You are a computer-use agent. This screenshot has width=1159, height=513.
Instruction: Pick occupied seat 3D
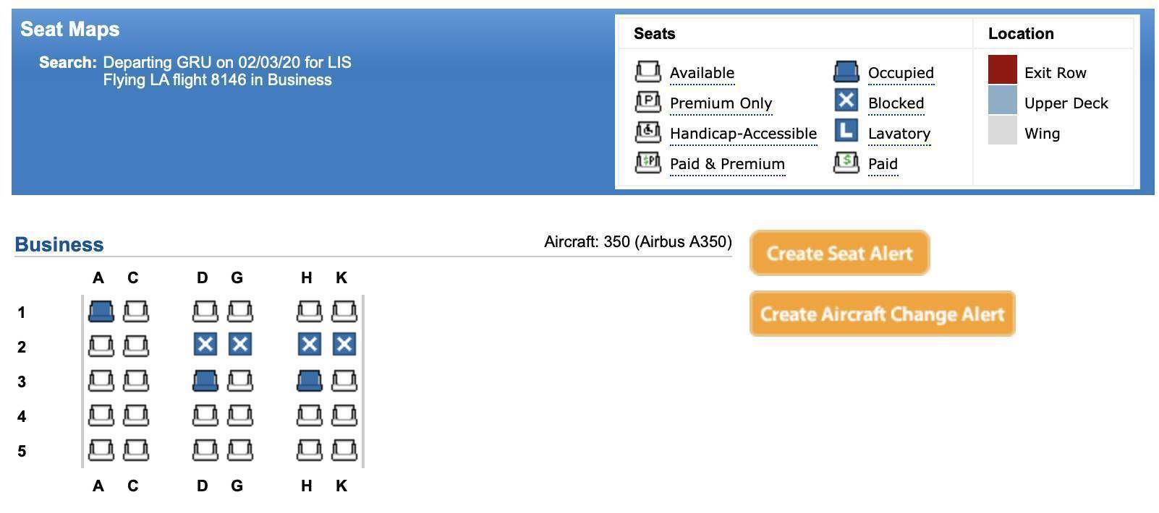point(205,381)
